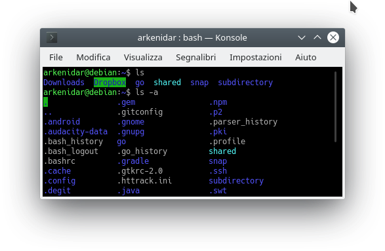Click the '.pki' directory entry
385x251 pixels.
tap(218, 132)
